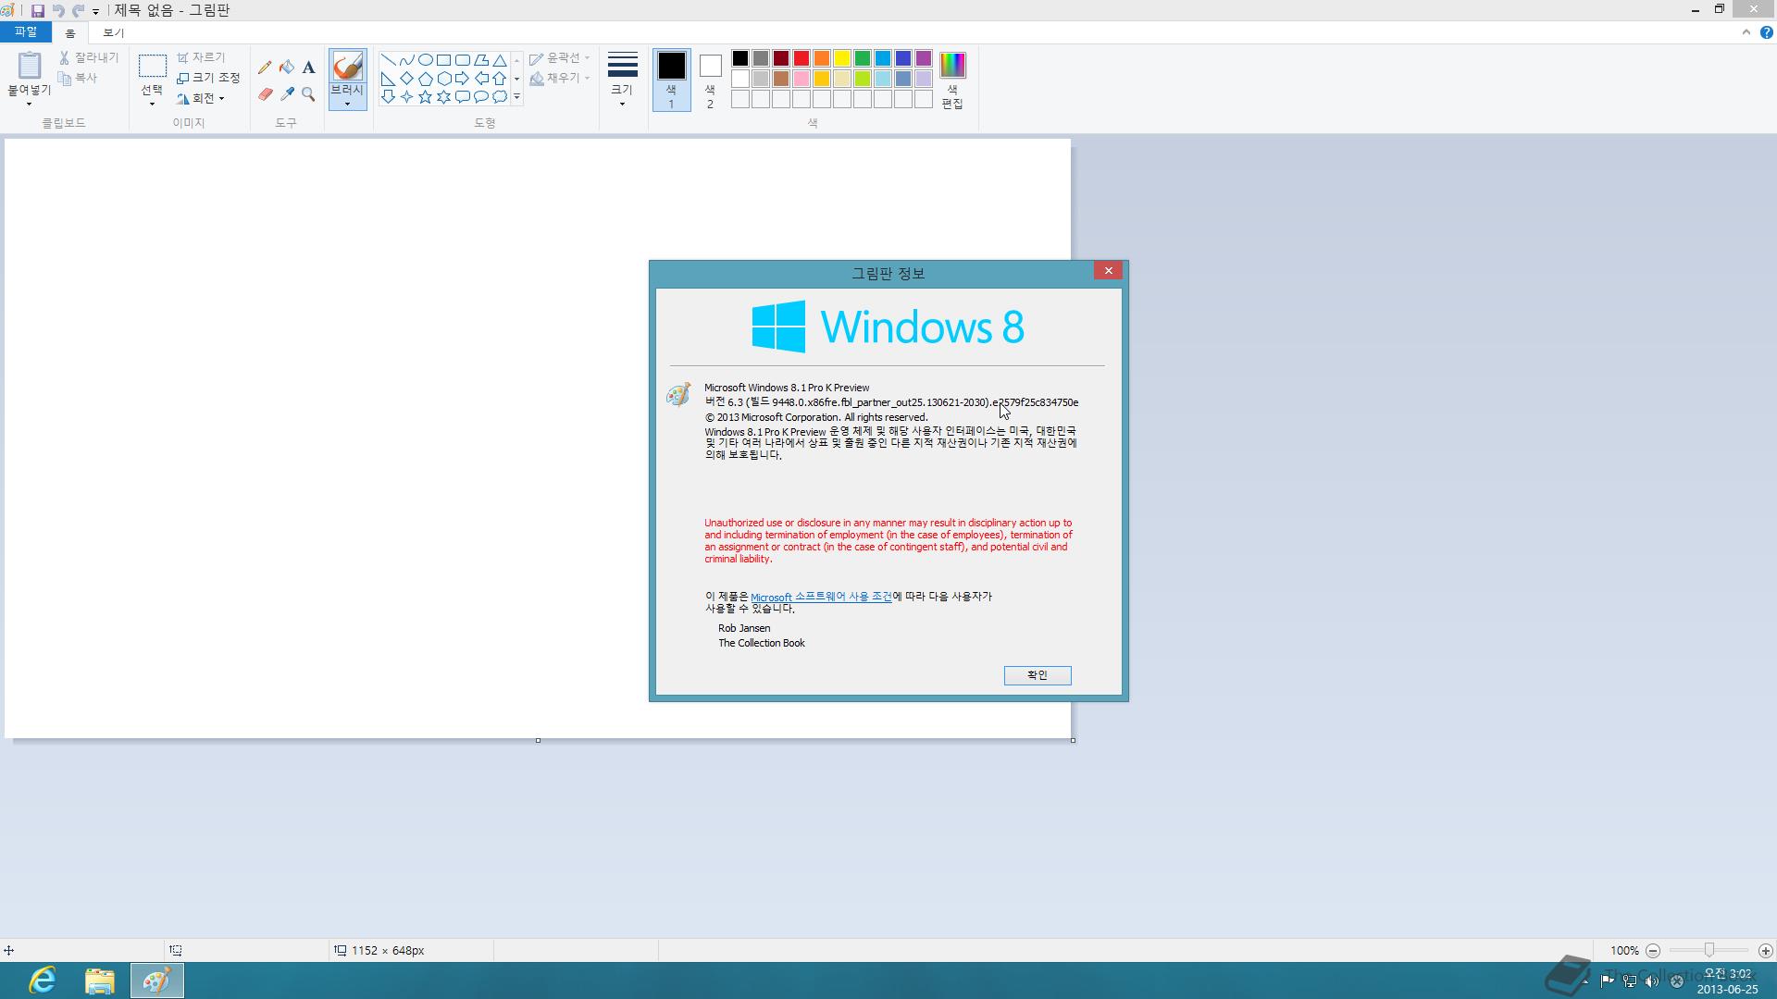Image resolution: width=1777 pixels, height=999 pixels.
Task: Click the OK (확인) button in dialog
Action: pyautogui.click(x=1038, y=675)
